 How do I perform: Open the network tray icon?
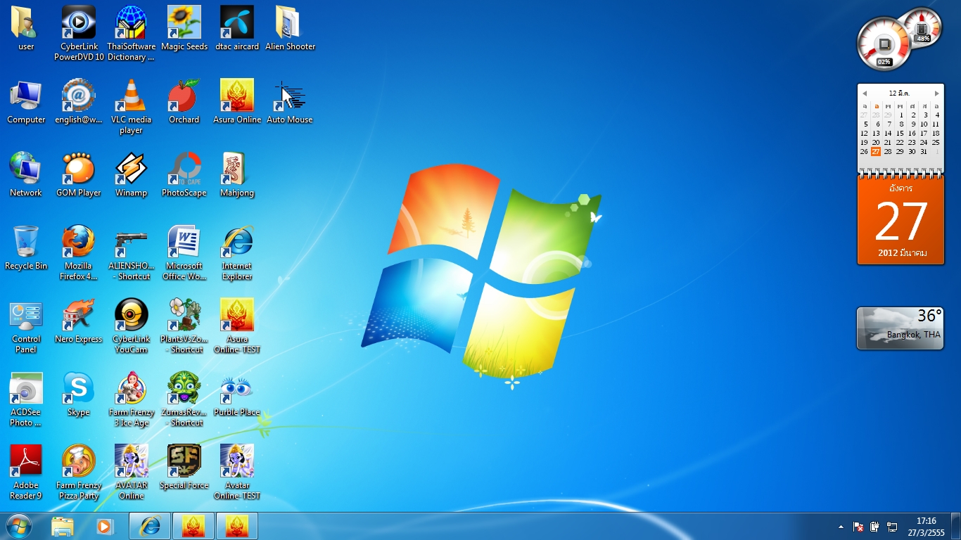(892, 527)
